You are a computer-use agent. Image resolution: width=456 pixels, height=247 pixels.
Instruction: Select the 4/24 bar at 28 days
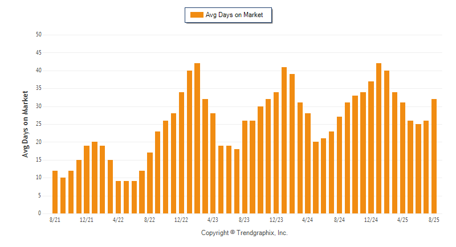click(x=308, y=163)
